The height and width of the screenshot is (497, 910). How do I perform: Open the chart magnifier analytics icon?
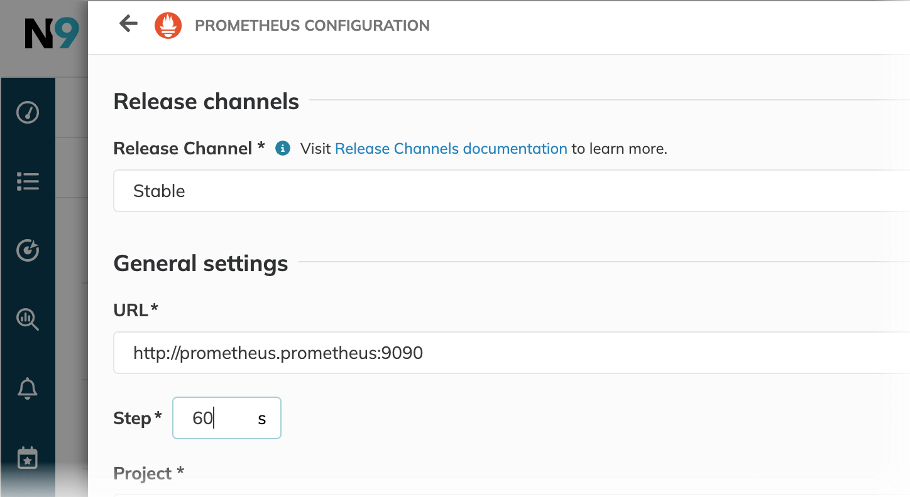[28, 319]
